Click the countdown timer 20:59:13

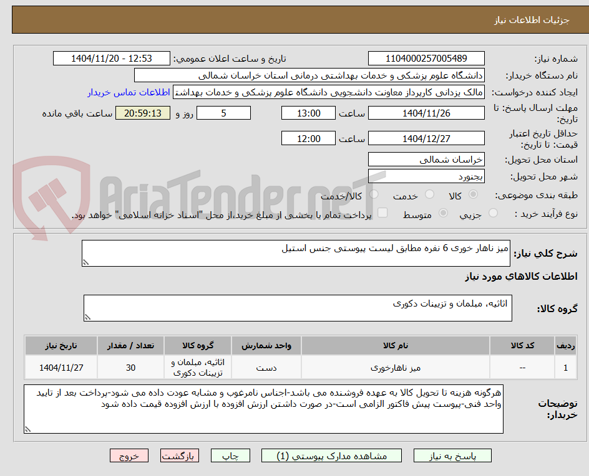(143, 113)
